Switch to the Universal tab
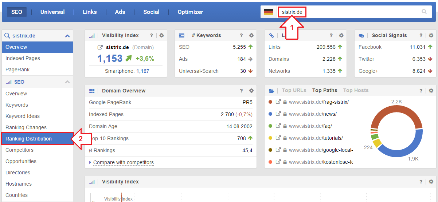The image size is (438, 202). click(52, 12)
